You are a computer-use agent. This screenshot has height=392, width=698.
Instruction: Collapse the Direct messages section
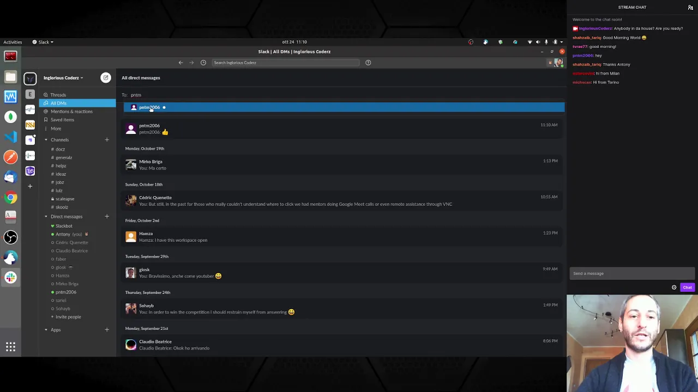[46, 217]
